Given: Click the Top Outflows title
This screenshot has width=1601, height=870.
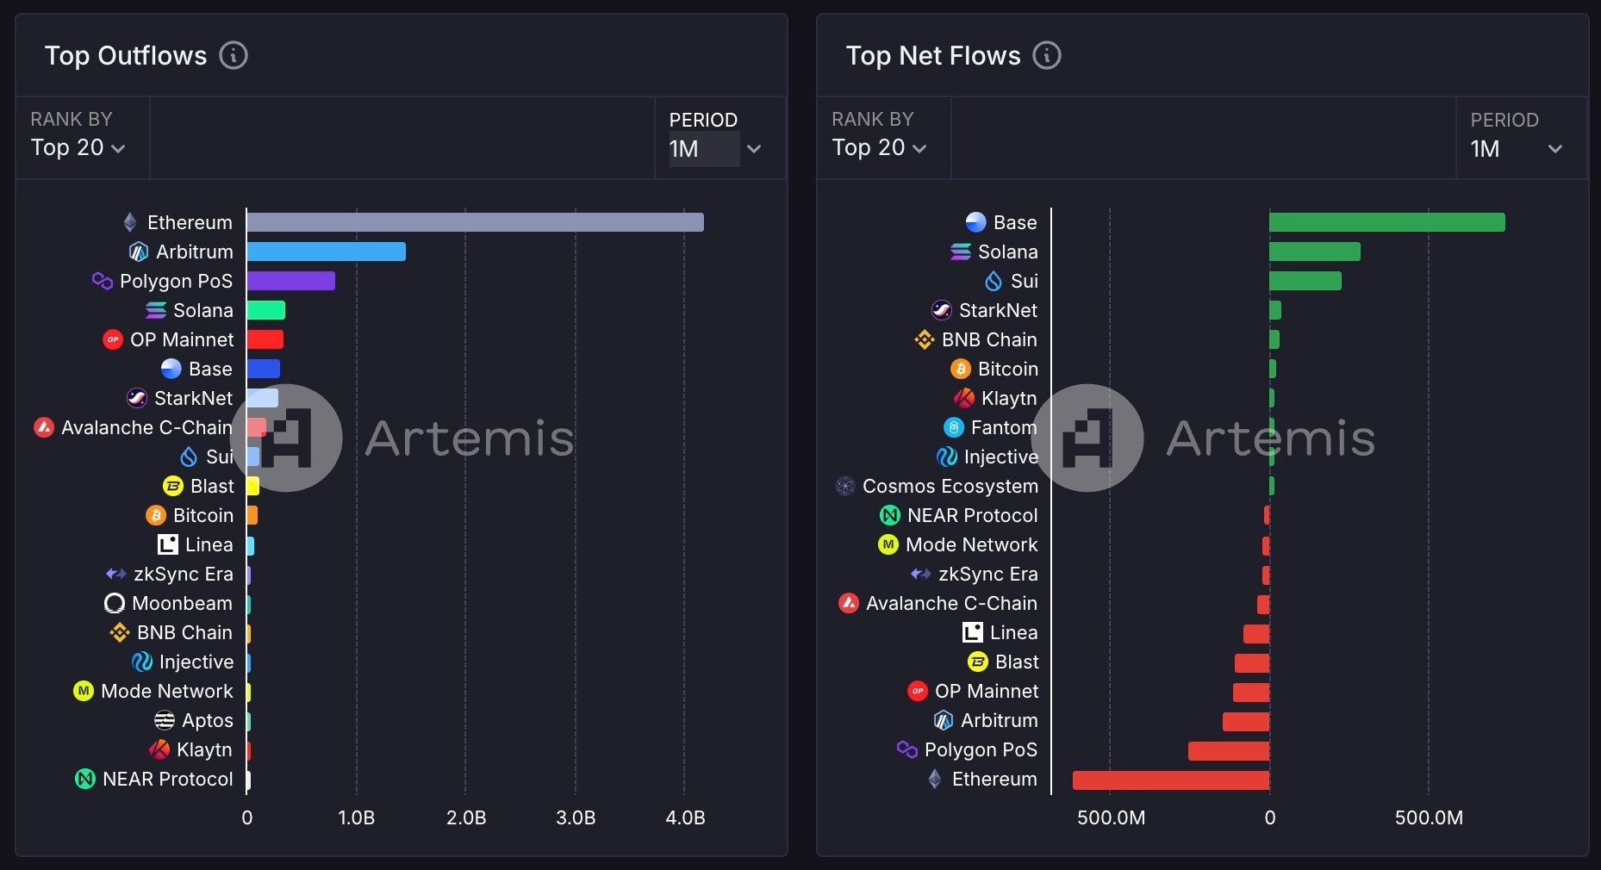Looking at the screenshot, I should (x=126, y=55).
